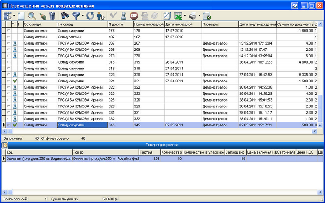Sort by the На склад column header
325x203 pixels.
pyautogui.click(x=82, y=24)
